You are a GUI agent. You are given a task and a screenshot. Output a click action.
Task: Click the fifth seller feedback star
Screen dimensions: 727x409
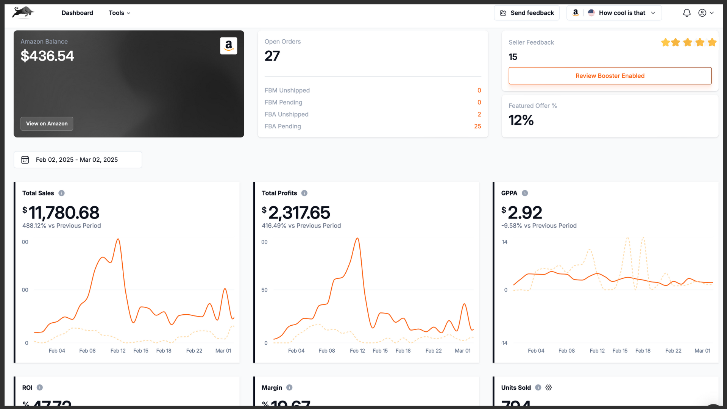pyautogui.click(x=712, y=42)
